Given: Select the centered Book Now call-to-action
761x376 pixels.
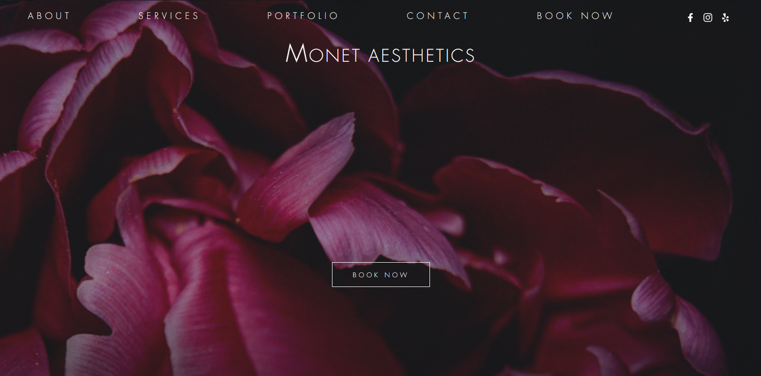Looking at the screenshot, I should [x=381, y=275].
